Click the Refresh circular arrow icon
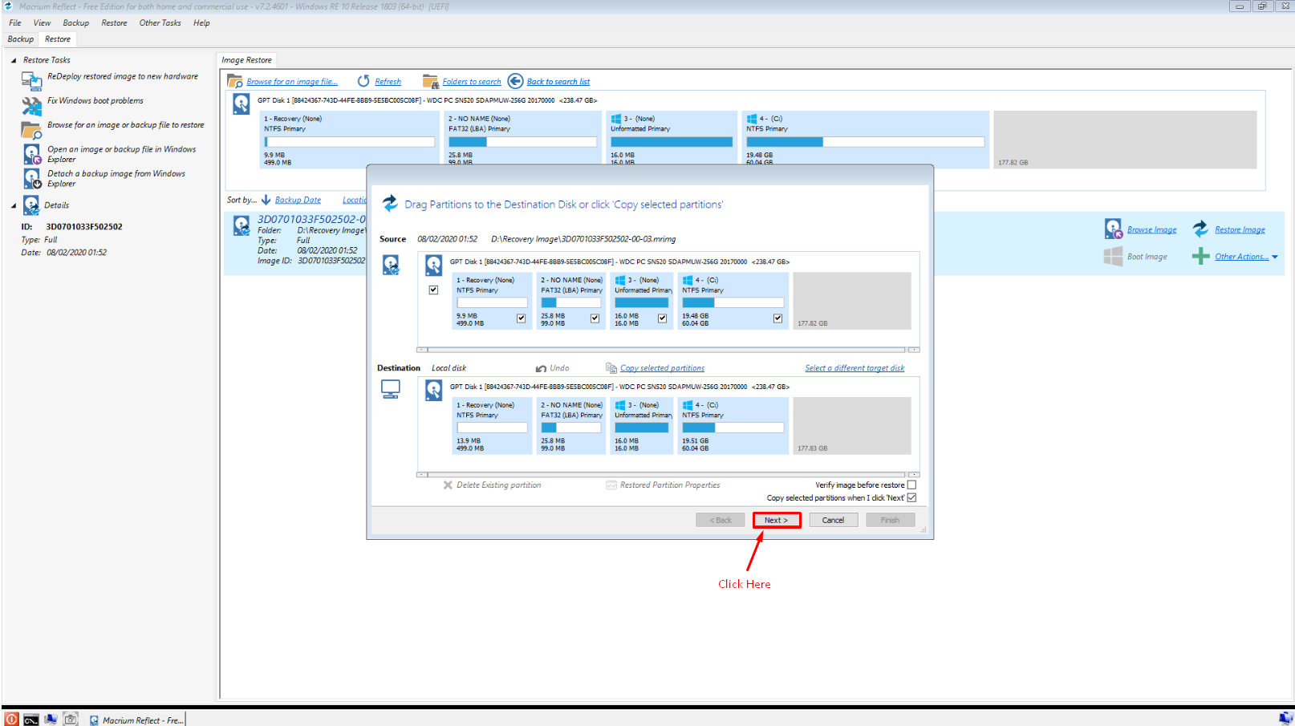The image size is (1295, 726). click(363, 81)
